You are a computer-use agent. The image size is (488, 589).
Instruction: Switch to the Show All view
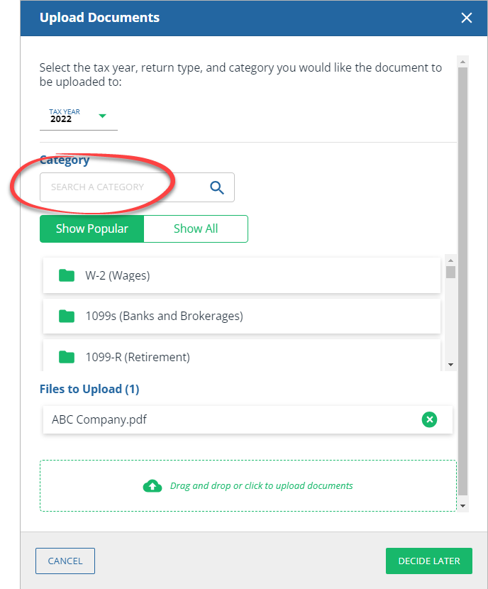click(x=196, y=229)
